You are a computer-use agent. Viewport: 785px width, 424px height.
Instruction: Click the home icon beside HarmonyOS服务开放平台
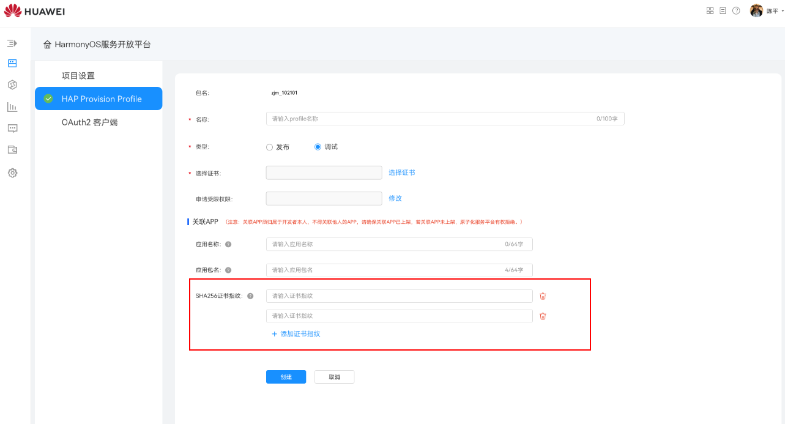[47, 45]
